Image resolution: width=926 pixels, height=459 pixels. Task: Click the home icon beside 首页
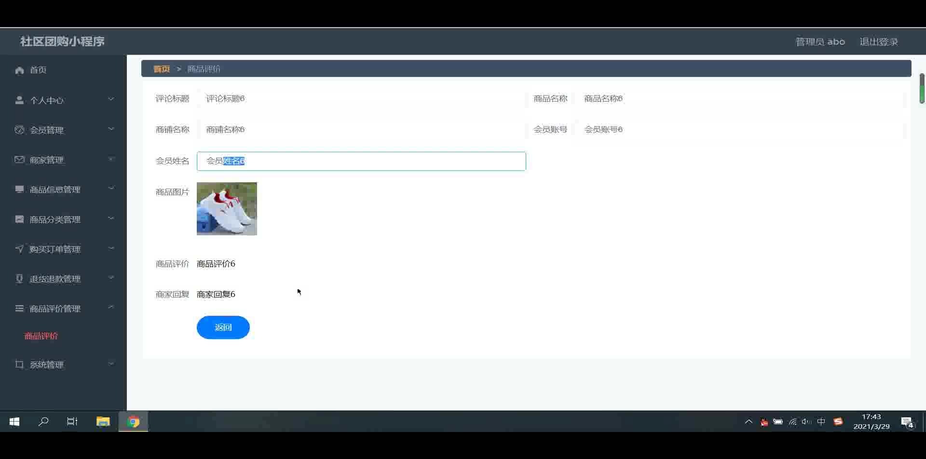(19, 70)
